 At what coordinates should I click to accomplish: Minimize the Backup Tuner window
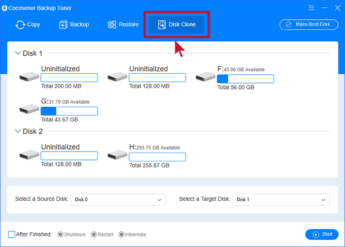pos(324,8)
